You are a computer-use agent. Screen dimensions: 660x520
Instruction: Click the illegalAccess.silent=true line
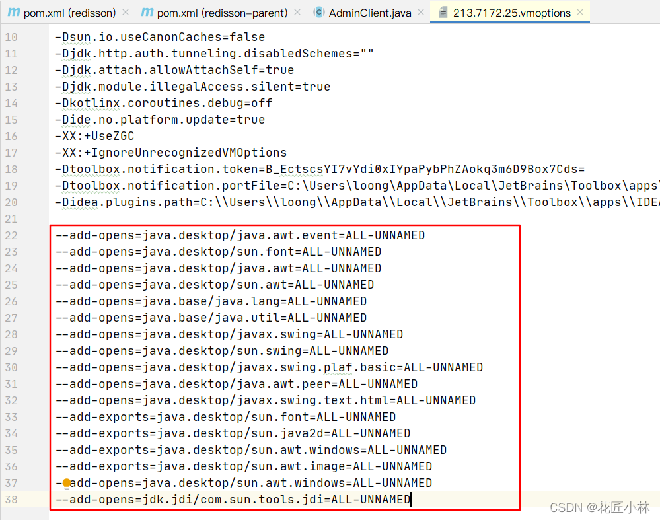point(193,87)
